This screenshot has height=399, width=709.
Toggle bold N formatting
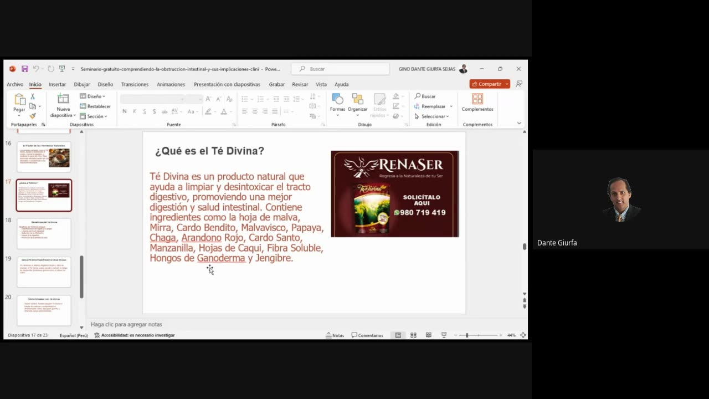125,111
